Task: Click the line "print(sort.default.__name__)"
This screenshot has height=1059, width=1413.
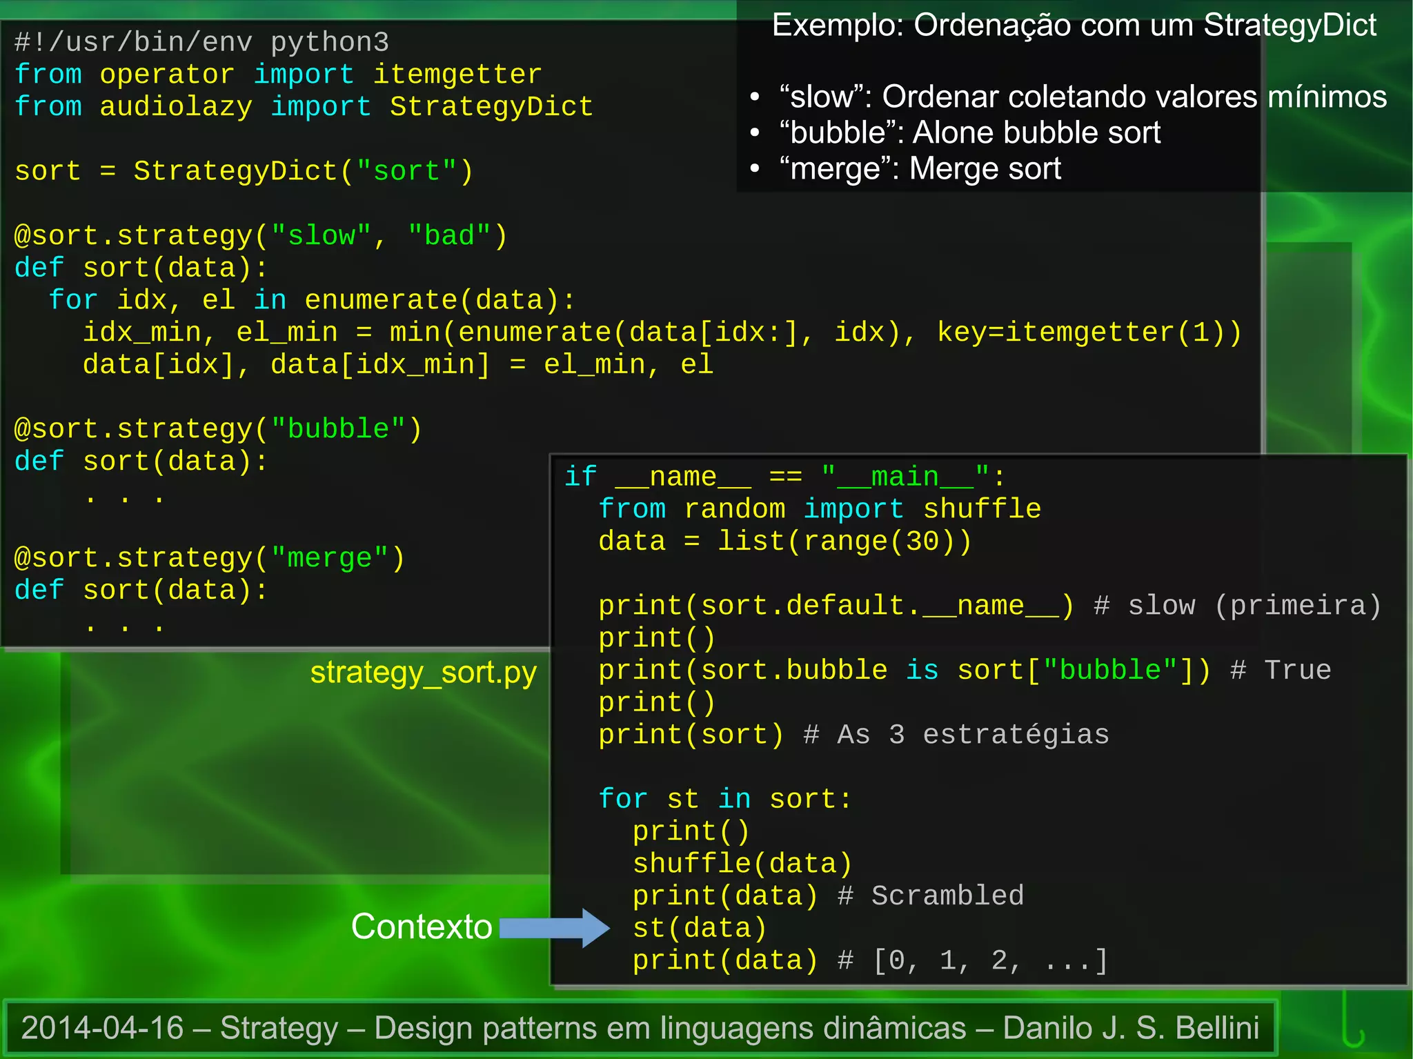Action: [836, 606]
